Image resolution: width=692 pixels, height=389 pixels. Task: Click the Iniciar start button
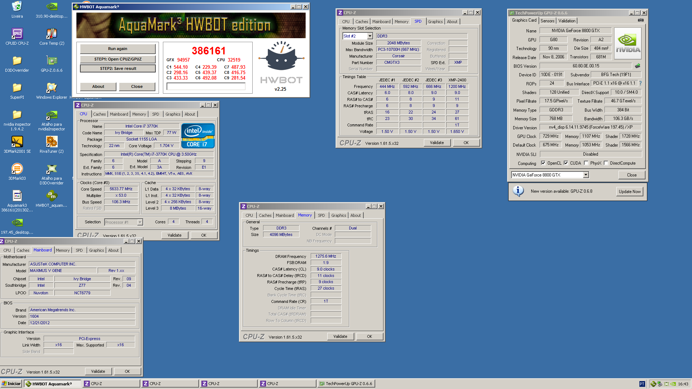click(11, 384)
